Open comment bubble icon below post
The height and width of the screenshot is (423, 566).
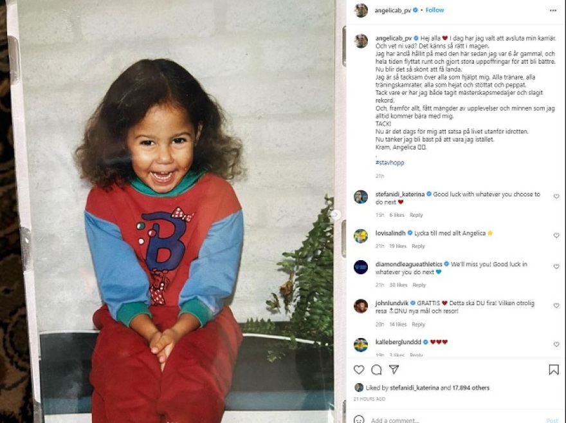pyautogui.click(x=376, y=369)
